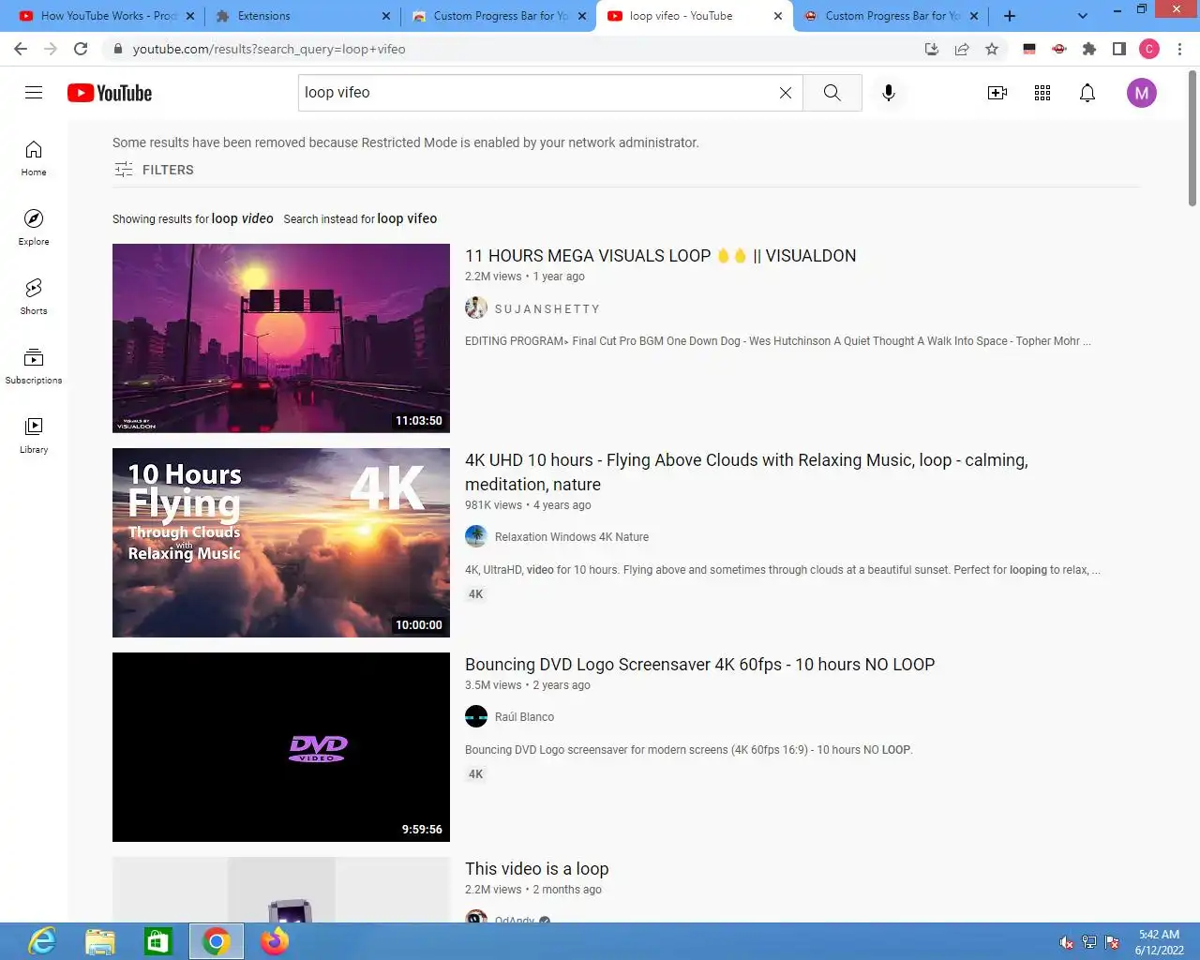Click the magnifier search button
This screenshot has height=960, width=1200.
click(832, 93)
